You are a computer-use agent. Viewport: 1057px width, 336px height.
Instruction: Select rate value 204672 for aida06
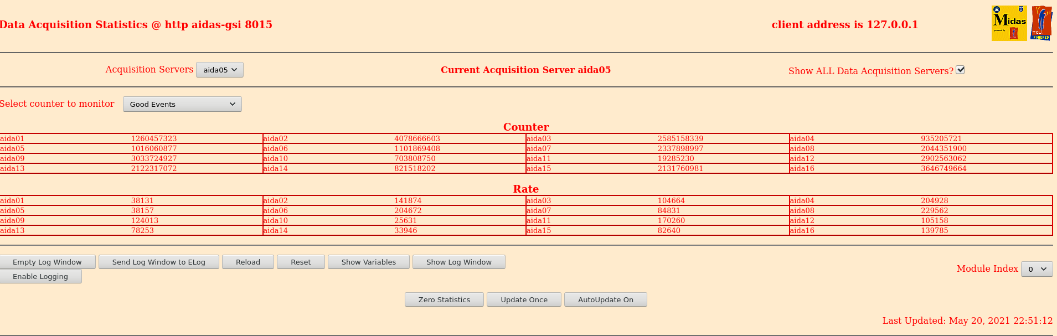click(x=408, y=210)
